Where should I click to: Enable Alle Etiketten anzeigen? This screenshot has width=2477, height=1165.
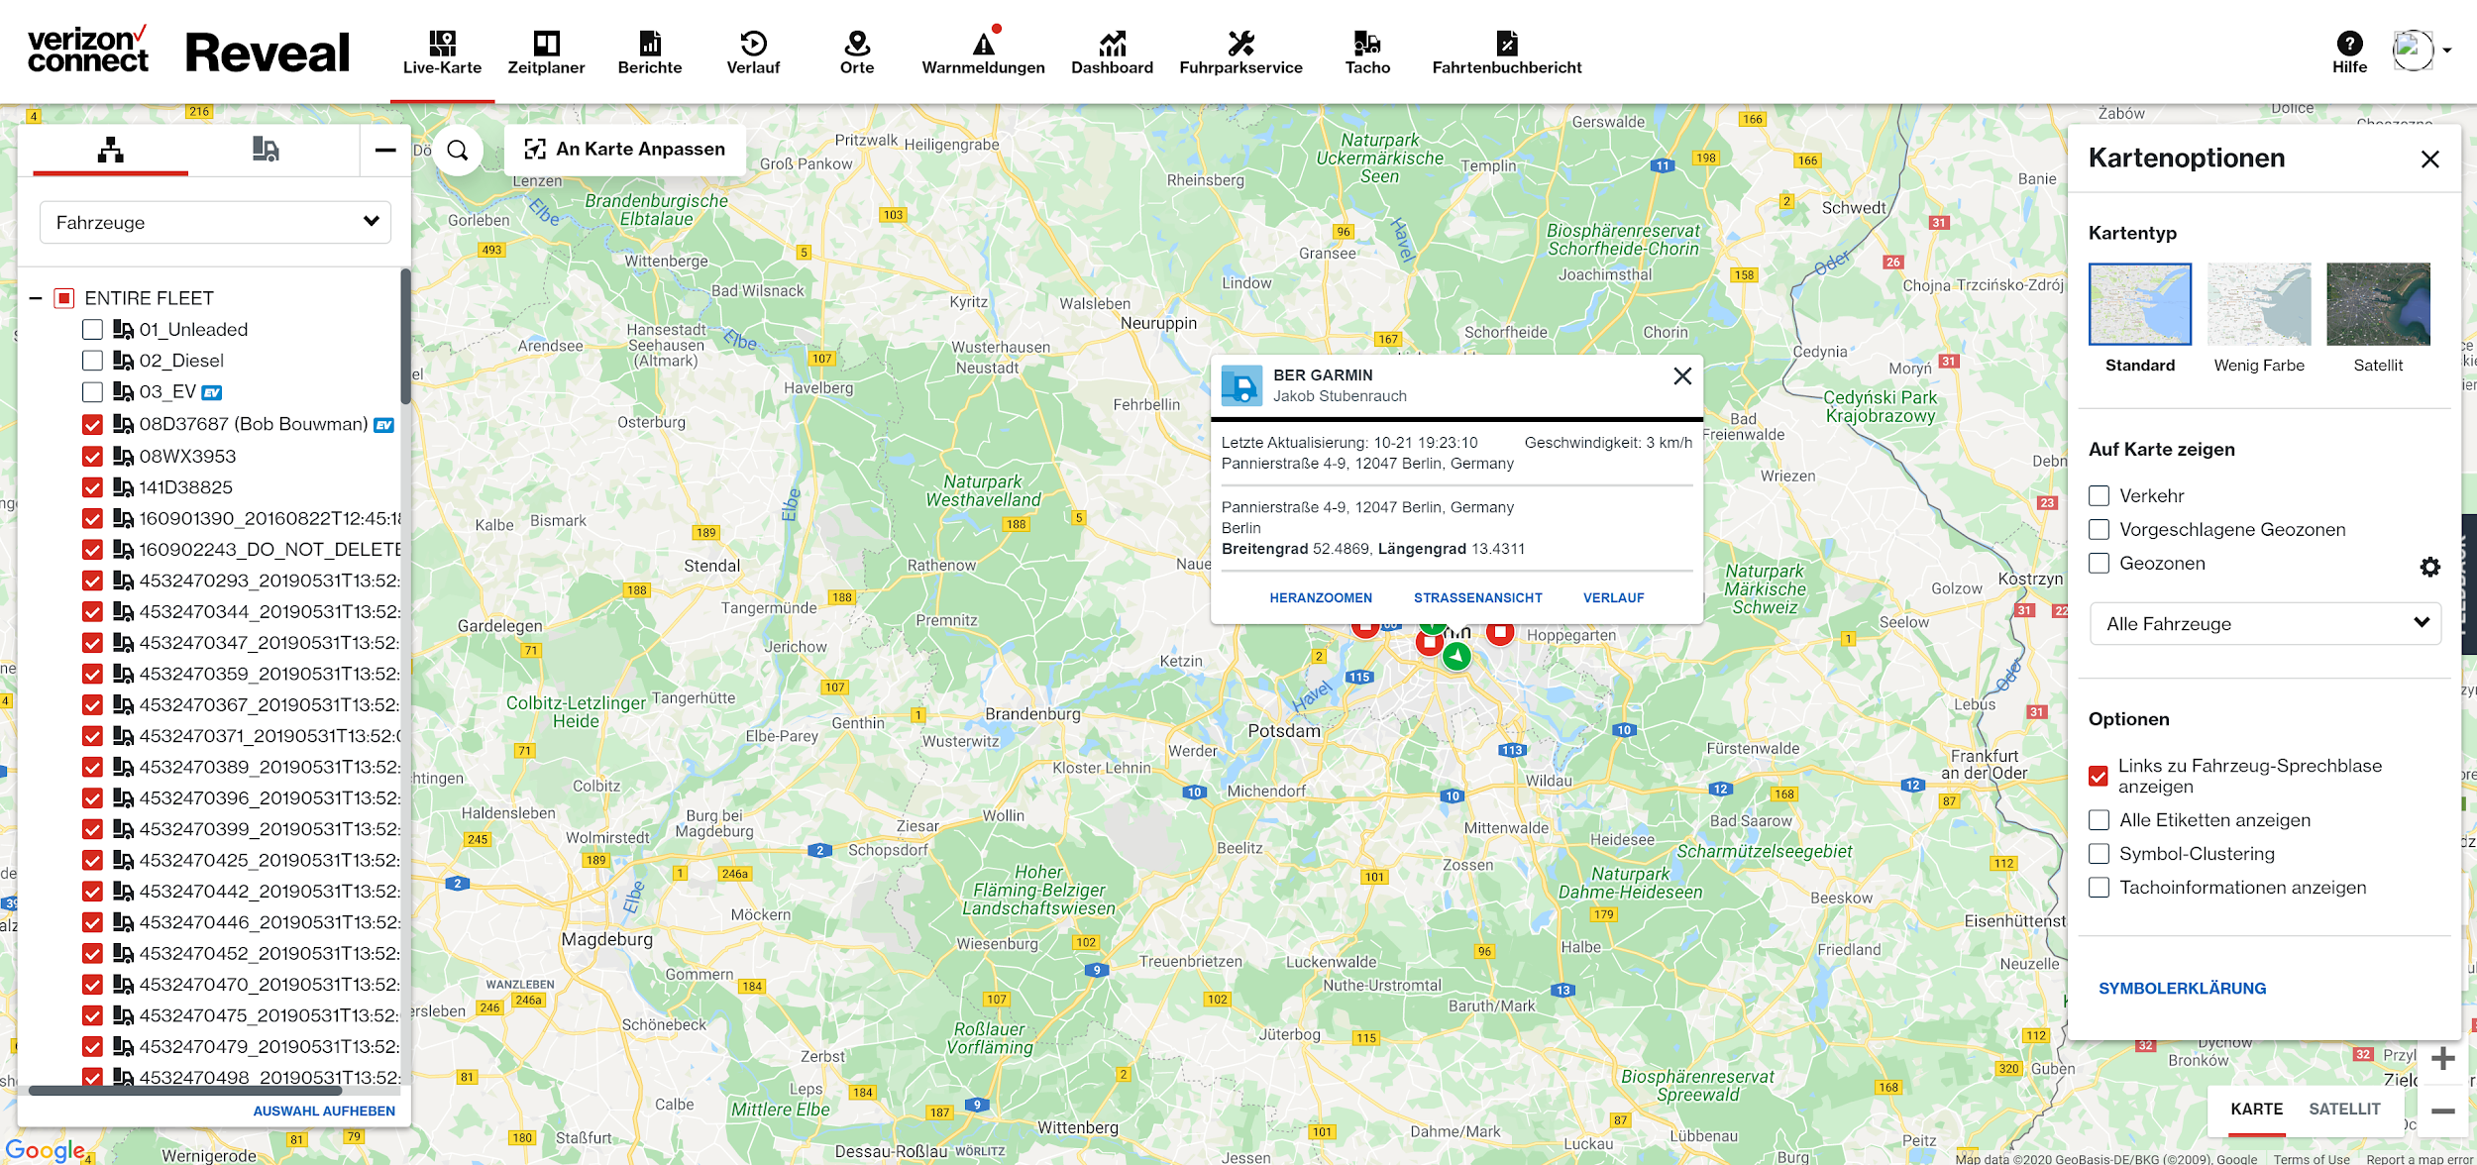pyautogui.click(x=2099, y=820)
